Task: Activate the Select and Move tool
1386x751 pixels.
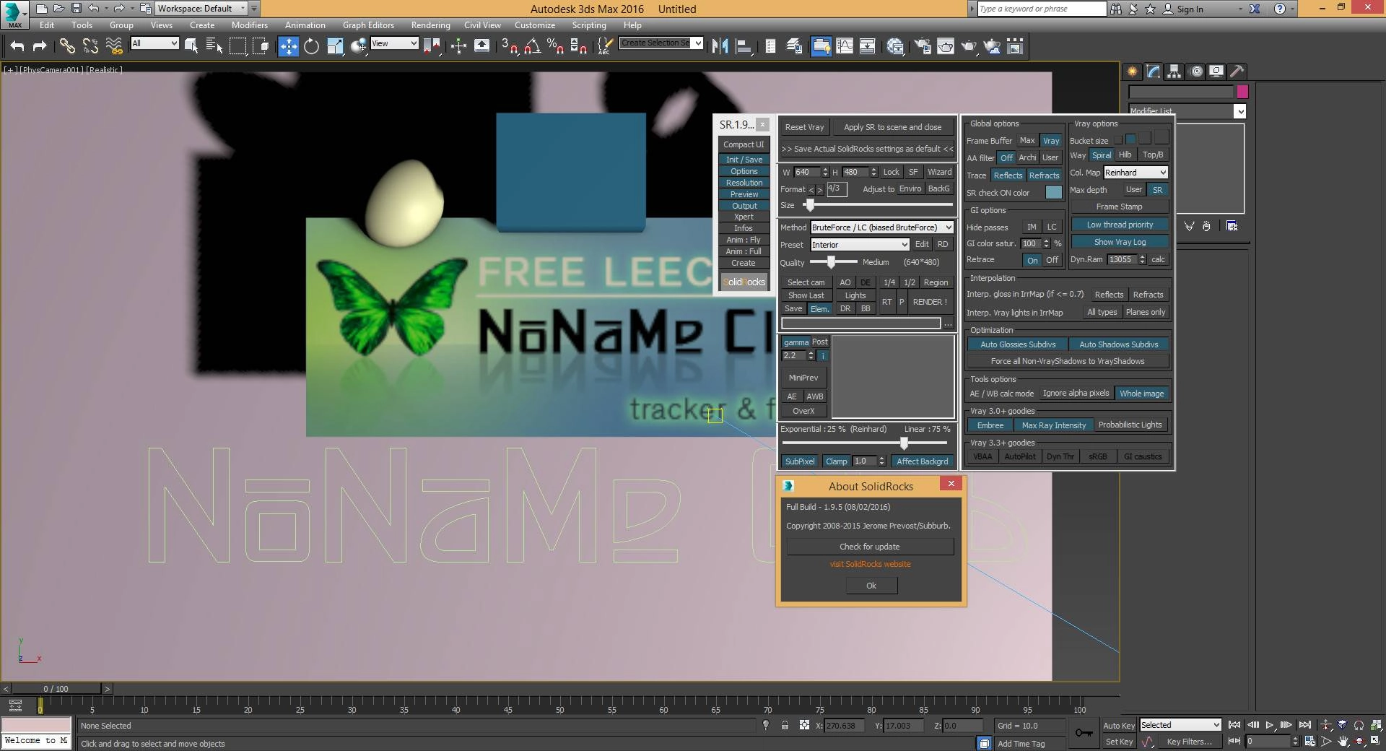Action: pyautogui.click(x=288, y=46)
